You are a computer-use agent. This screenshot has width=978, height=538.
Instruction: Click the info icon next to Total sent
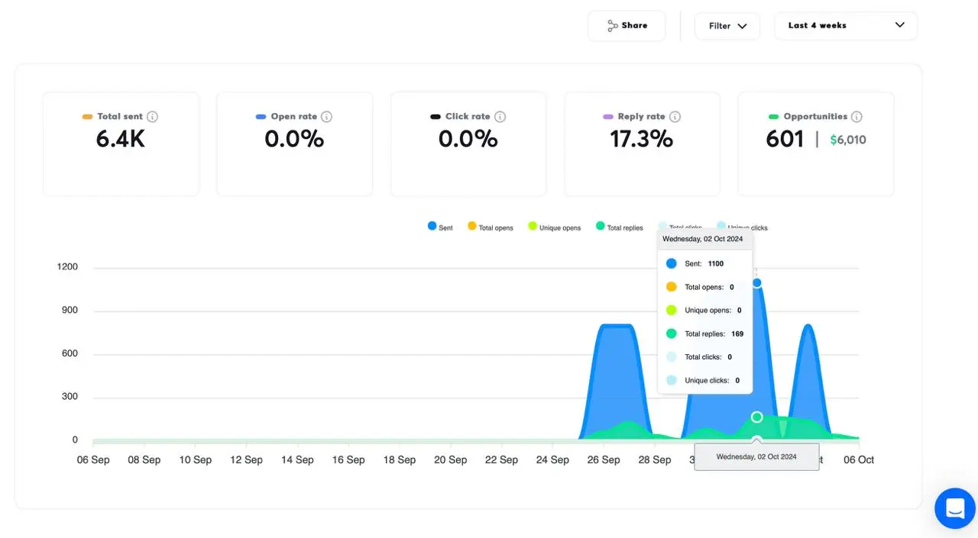coord(152,117)
